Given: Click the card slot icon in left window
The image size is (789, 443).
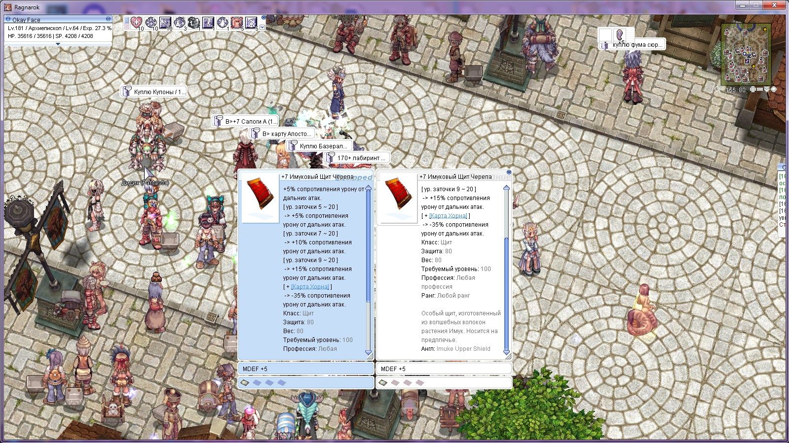Looking at the screenshot, I should (245, 382).
